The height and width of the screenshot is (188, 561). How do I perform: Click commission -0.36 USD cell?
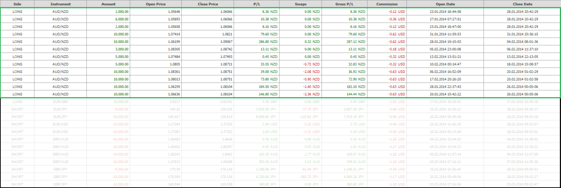[387, 19]
